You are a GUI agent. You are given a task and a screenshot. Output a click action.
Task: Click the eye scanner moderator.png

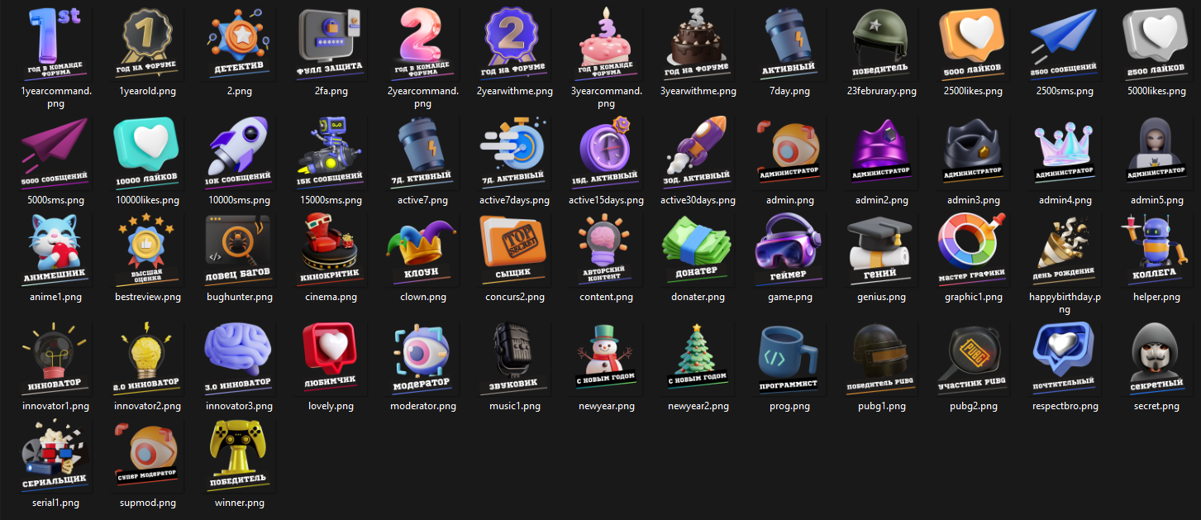(x=423, y=359)
